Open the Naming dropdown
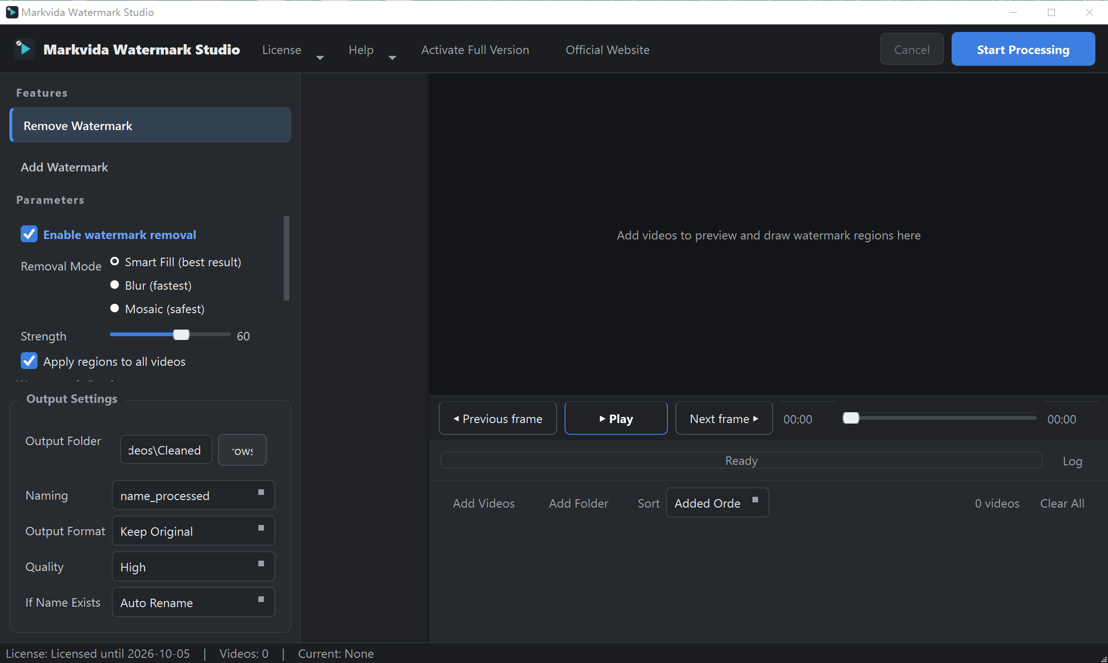 coord(193,495)
